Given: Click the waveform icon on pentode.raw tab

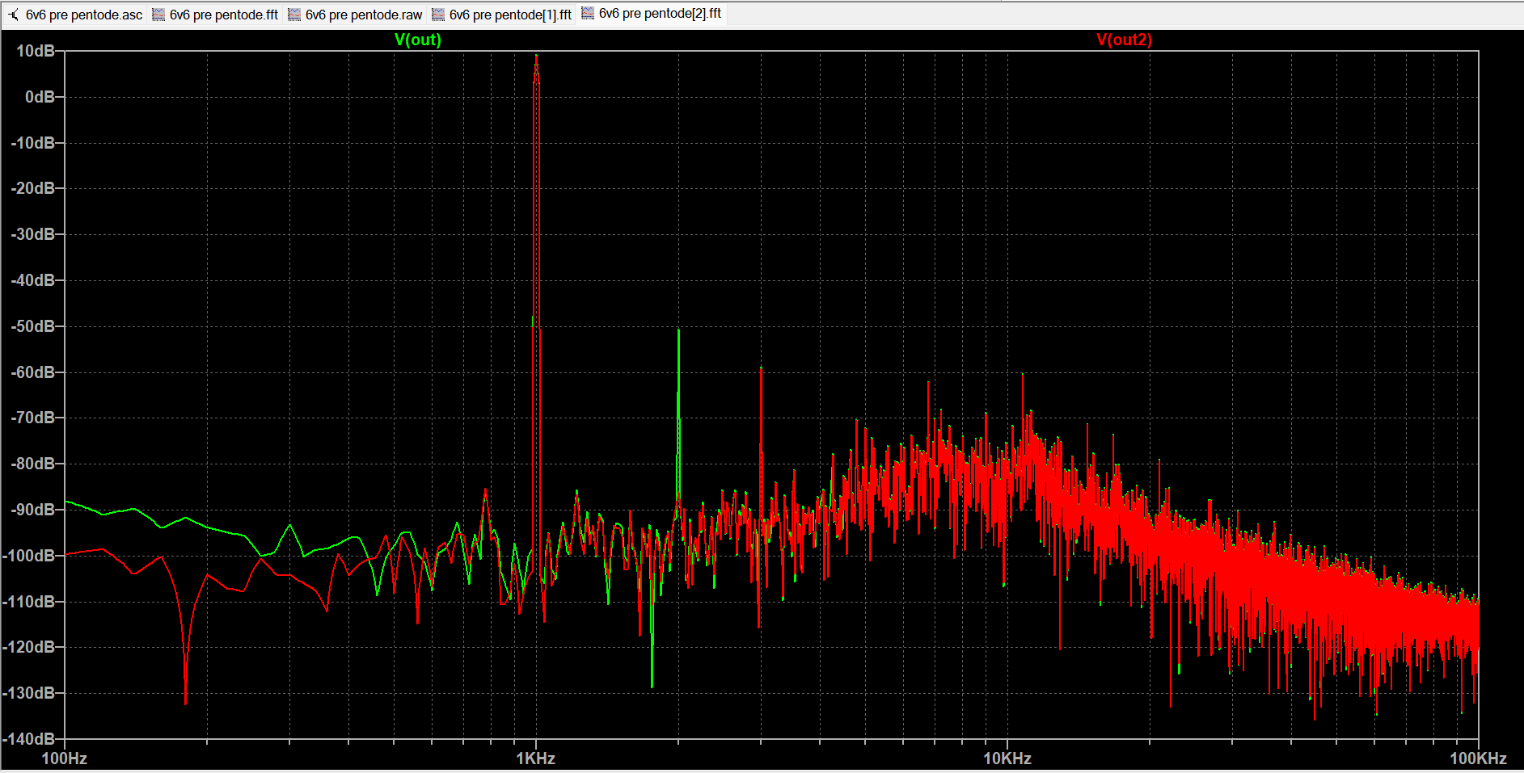Looking at the screenshot, I should tap(294, 15).
